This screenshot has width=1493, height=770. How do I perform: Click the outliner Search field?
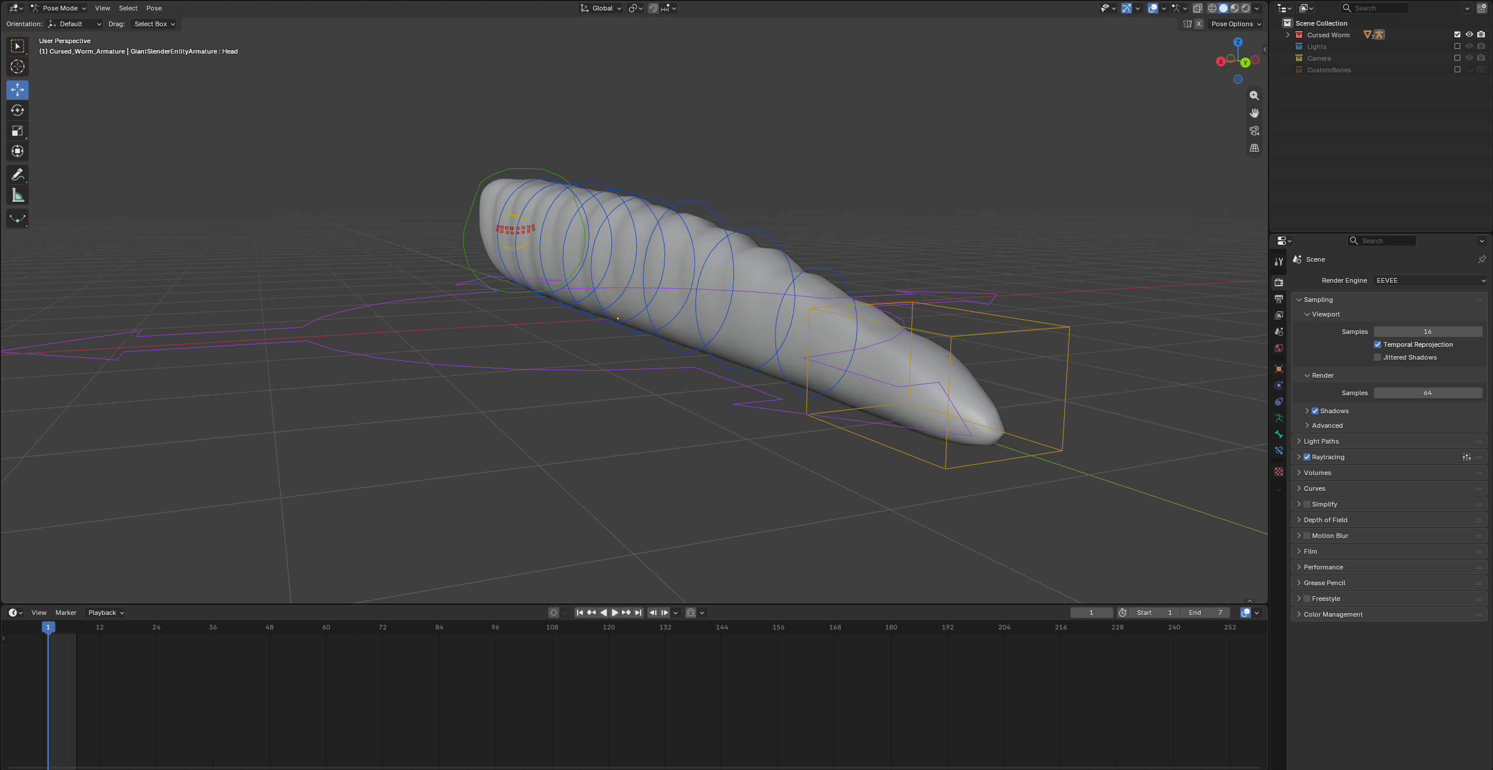pos(1374,8)
